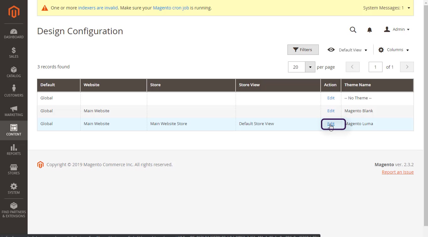Expand the Columns dropdown
The height and width of the screenshot is (237, 428).
(x=394, y=50)
